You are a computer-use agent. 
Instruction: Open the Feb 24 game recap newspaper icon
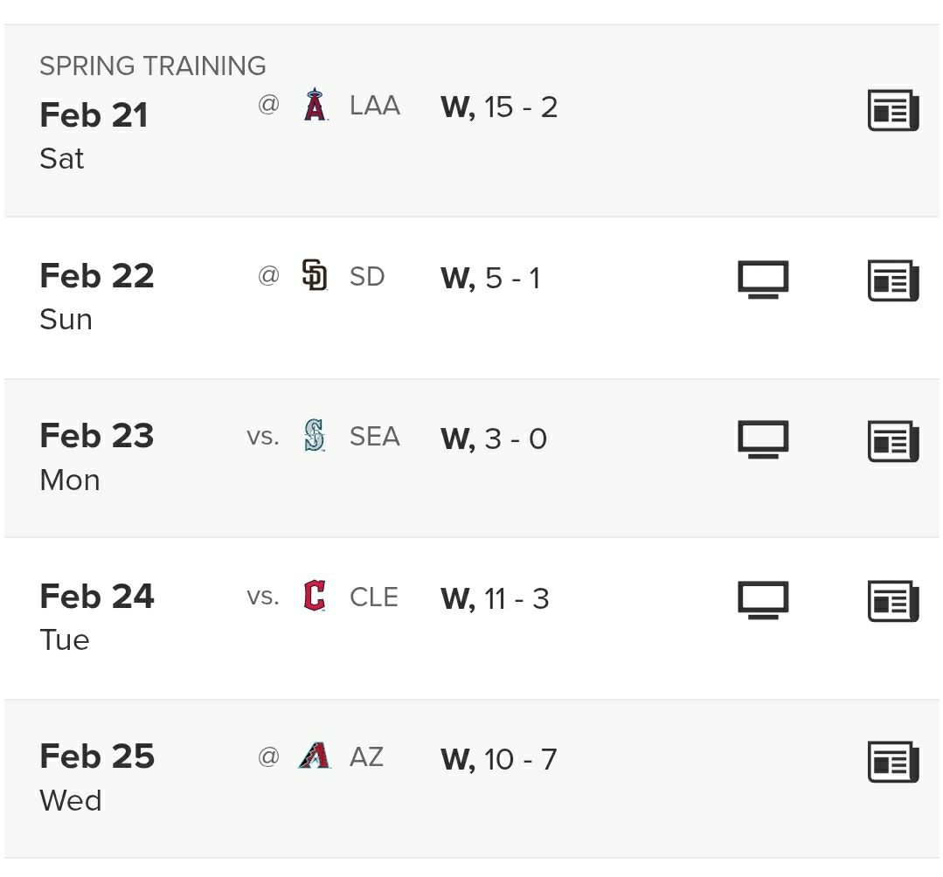coord(892,601)
